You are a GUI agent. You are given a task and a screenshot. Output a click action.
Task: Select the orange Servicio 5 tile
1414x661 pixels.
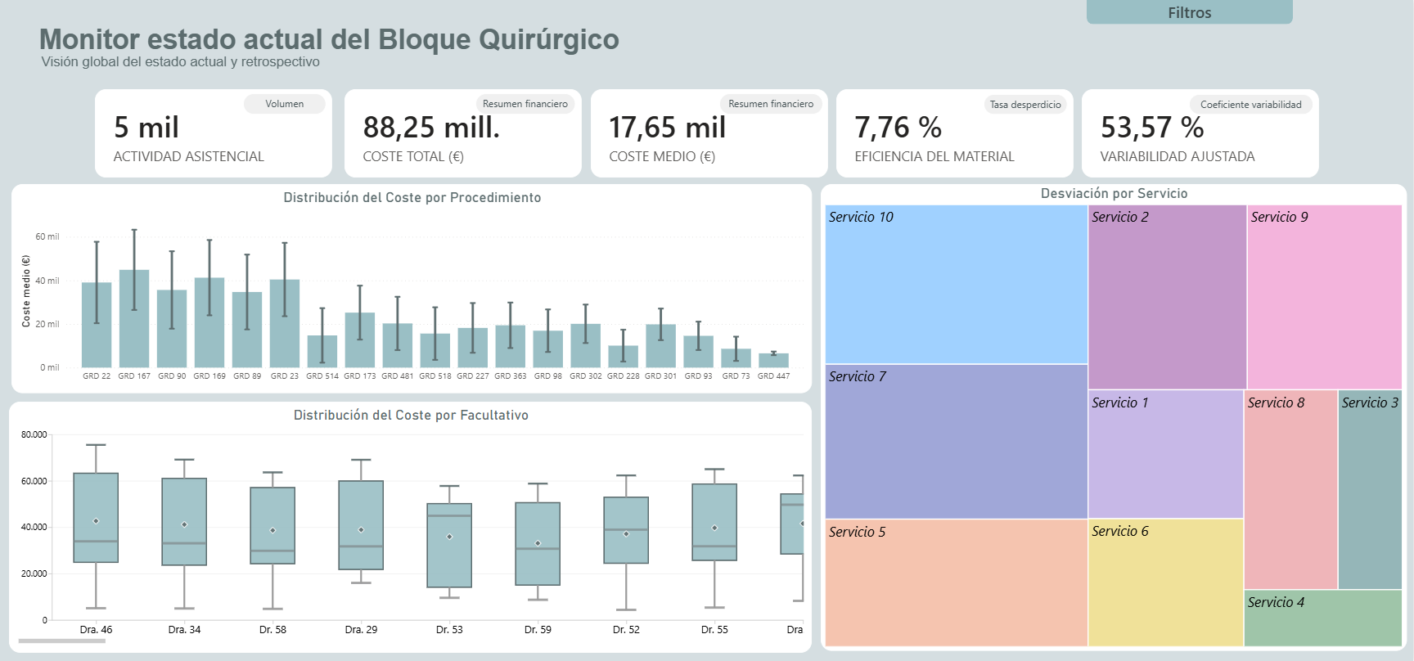pos(956,582)
